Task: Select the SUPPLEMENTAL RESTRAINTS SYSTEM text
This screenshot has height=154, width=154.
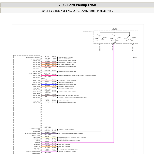Action: [69, 95]
